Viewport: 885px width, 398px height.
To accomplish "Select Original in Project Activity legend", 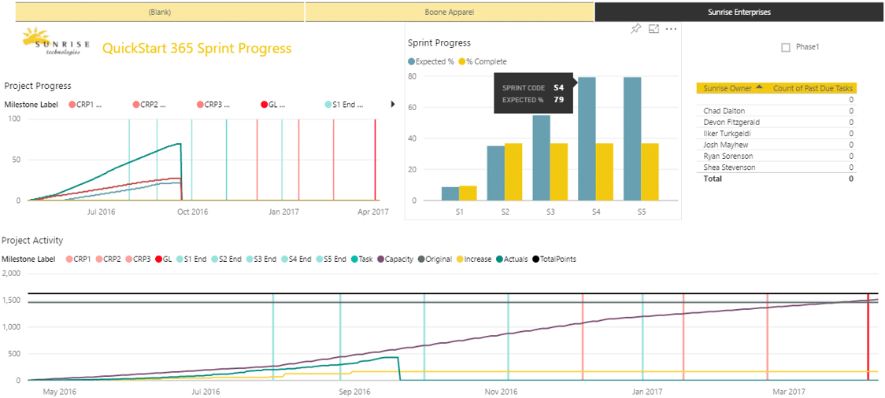I will (x=434, y=260).
